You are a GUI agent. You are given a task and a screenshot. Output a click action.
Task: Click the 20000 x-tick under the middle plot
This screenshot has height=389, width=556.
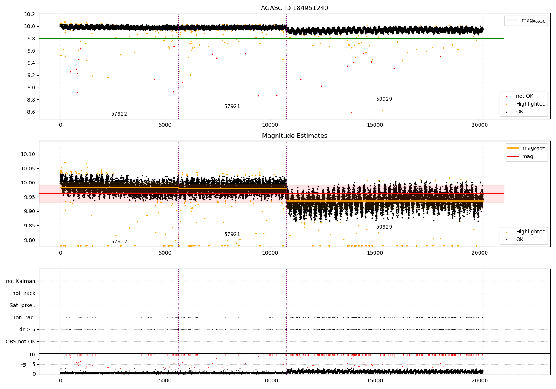click(x=480, y=253)
